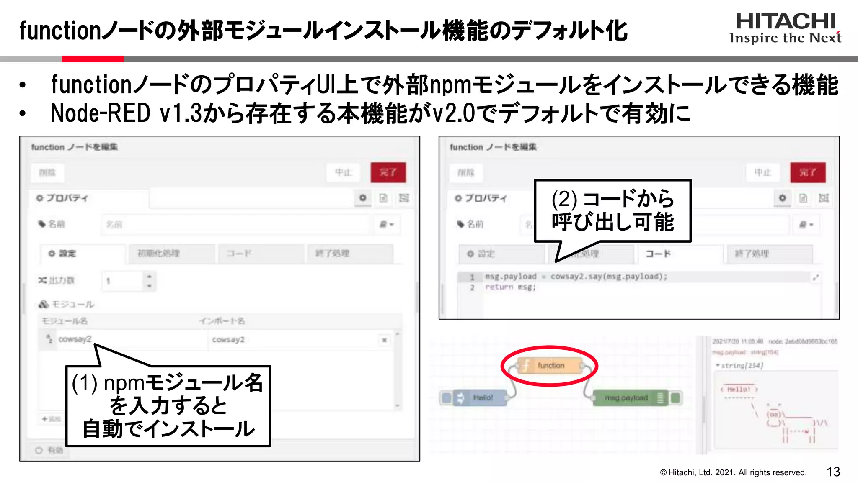Select the コード tab in left editor

[261, 254]
